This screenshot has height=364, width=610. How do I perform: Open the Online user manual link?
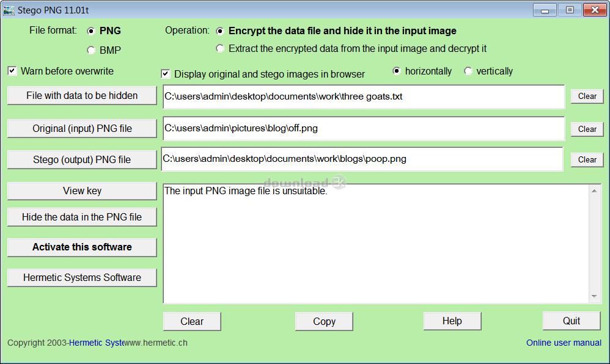(564, 343)
